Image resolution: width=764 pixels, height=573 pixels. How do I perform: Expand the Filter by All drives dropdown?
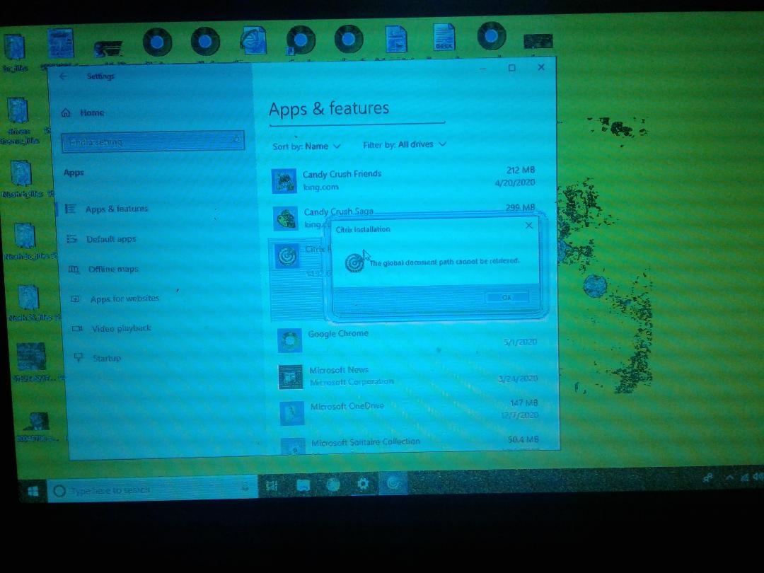coord(405,144)
